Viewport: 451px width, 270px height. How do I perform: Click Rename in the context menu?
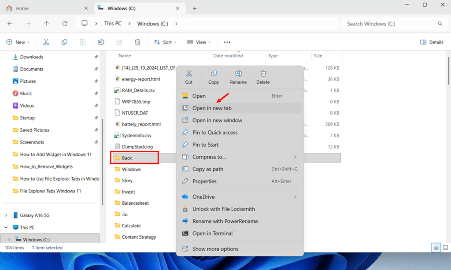[238, 78]
